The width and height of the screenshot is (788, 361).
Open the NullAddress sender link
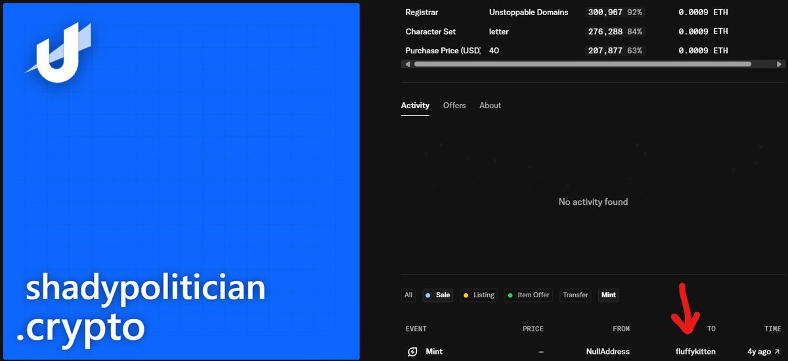608,352
